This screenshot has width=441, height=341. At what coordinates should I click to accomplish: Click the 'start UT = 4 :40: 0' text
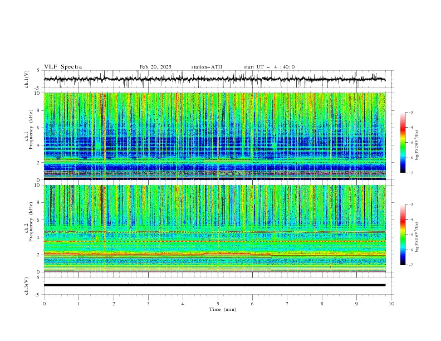click(269, 67)
